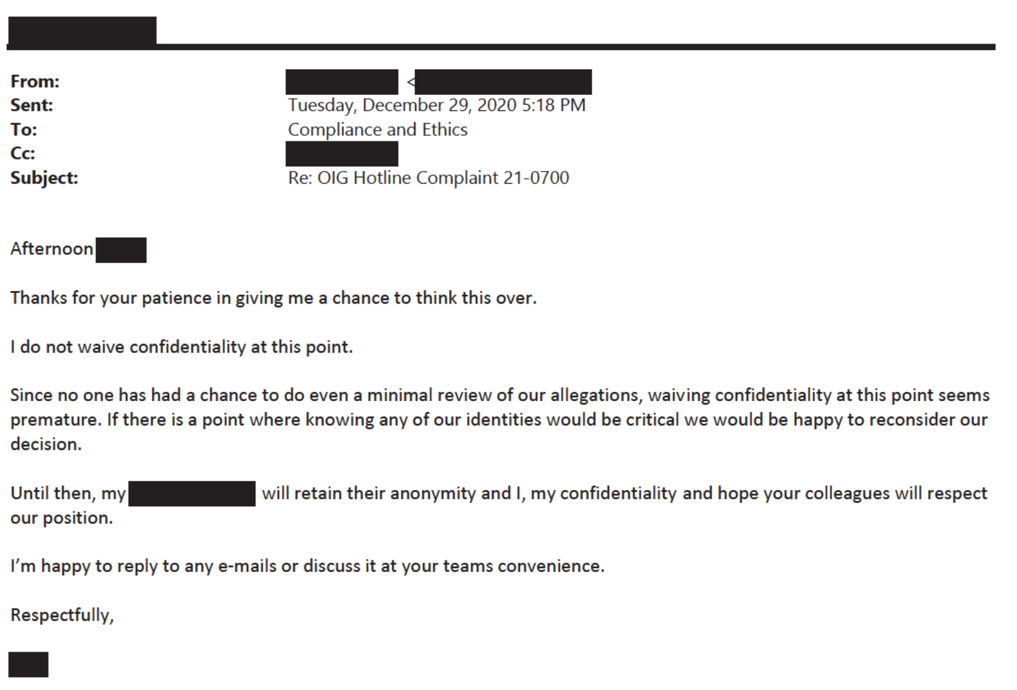Screen dimensions: 1017x690
Task: Click the redacted block after 'Until then, my'
Action: pos(192,494)
